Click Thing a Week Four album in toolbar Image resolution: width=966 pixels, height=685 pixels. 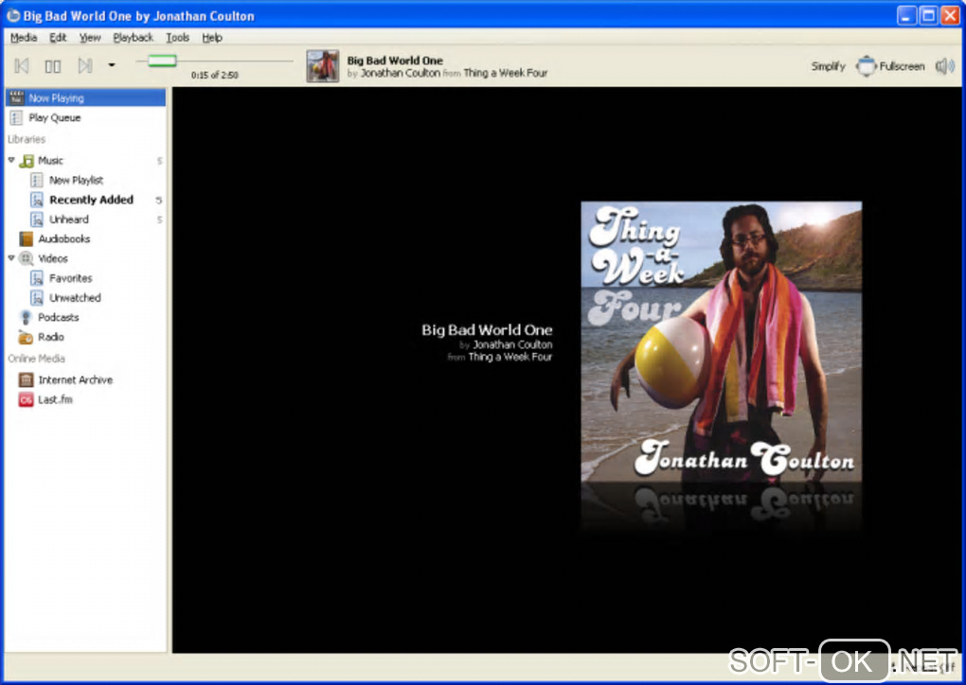pos(505,73)
